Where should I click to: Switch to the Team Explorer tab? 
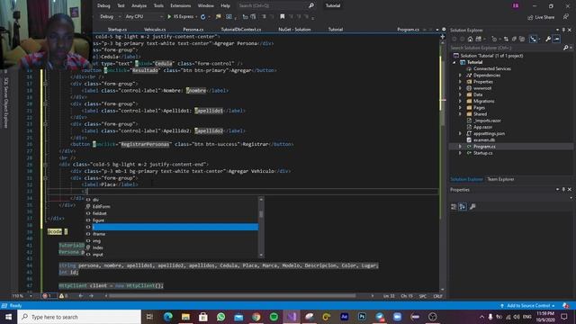click(500, 179)
